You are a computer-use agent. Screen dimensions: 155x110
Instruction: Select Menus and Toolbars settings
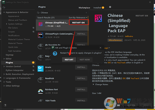(x=18, y=20)
